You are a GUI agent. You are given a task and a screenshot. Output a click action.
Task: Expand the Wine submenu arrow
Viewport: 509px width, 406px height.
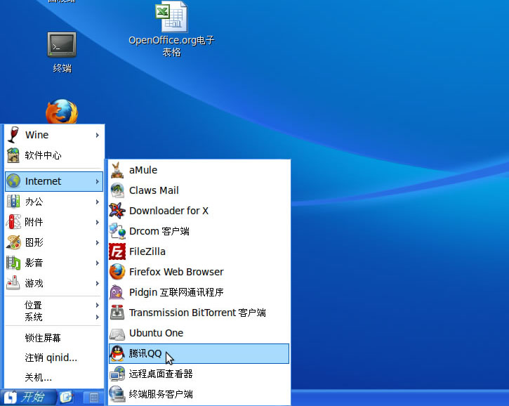click(x=98, y=135)
